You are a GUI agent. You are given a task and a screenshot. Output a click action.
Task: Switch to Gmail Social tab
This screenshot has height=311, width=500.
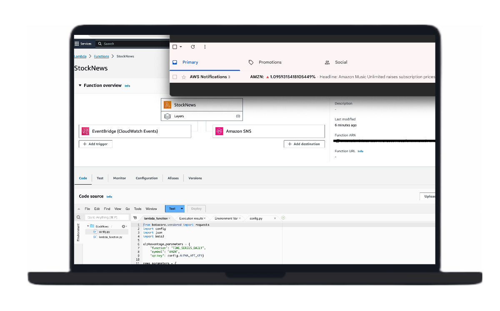coord(336,62)
